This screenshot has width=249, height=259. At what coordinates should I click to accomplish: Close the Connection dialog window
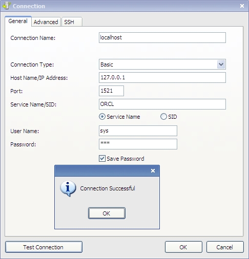242,6
